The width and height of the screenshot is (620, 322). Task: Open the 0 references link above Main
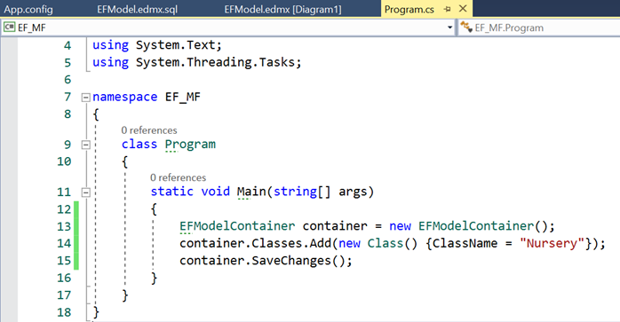178,177
